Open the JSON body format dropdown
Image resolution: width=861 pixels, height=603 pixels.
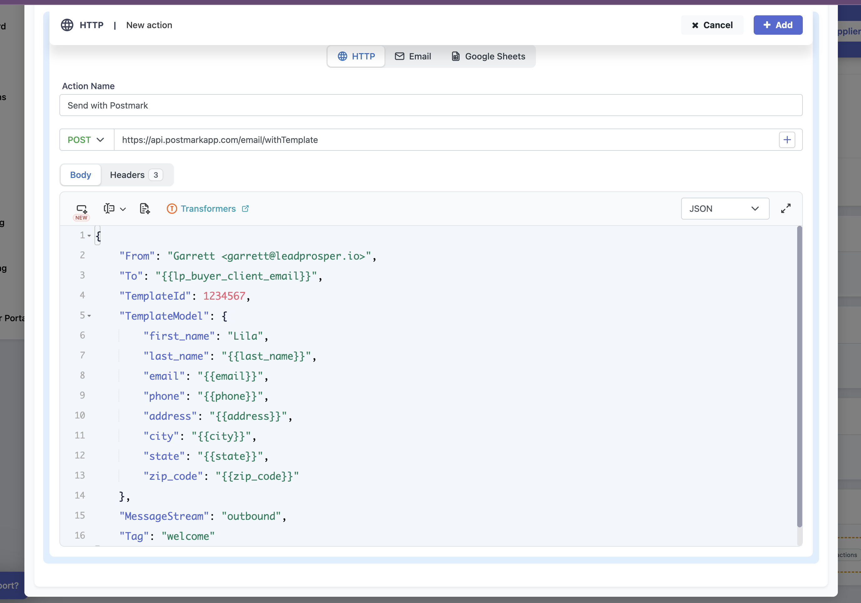tap(725, 209)
